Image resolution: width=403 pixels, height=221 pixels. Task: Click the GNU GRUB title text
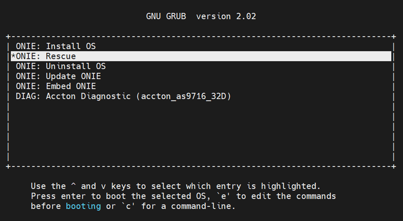(x=166, y=17)
